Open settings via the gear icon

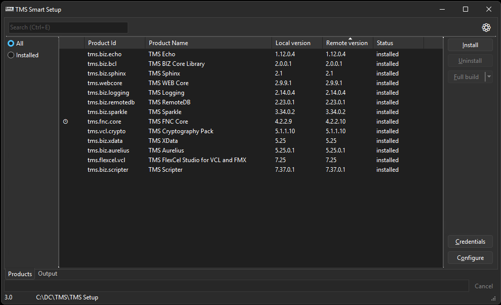(x=486, y=27)
